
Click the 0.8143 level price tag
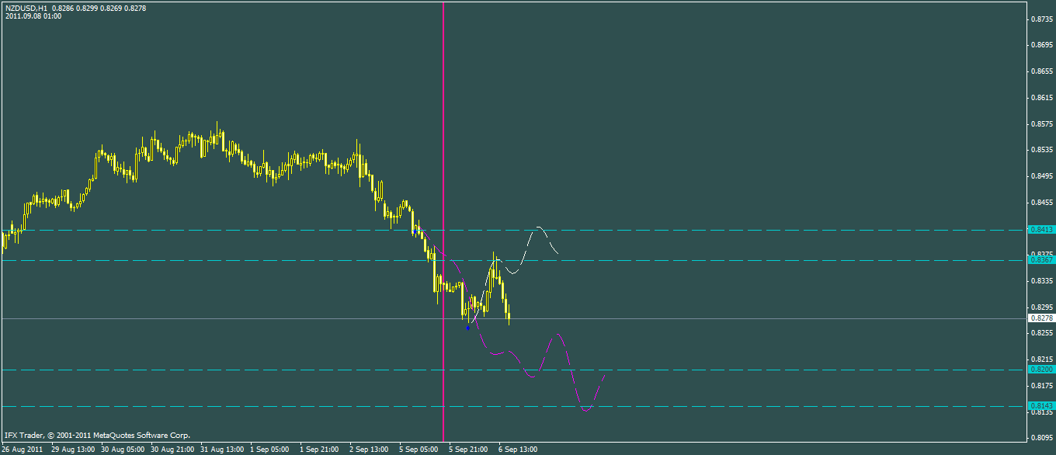point(1042,406)
